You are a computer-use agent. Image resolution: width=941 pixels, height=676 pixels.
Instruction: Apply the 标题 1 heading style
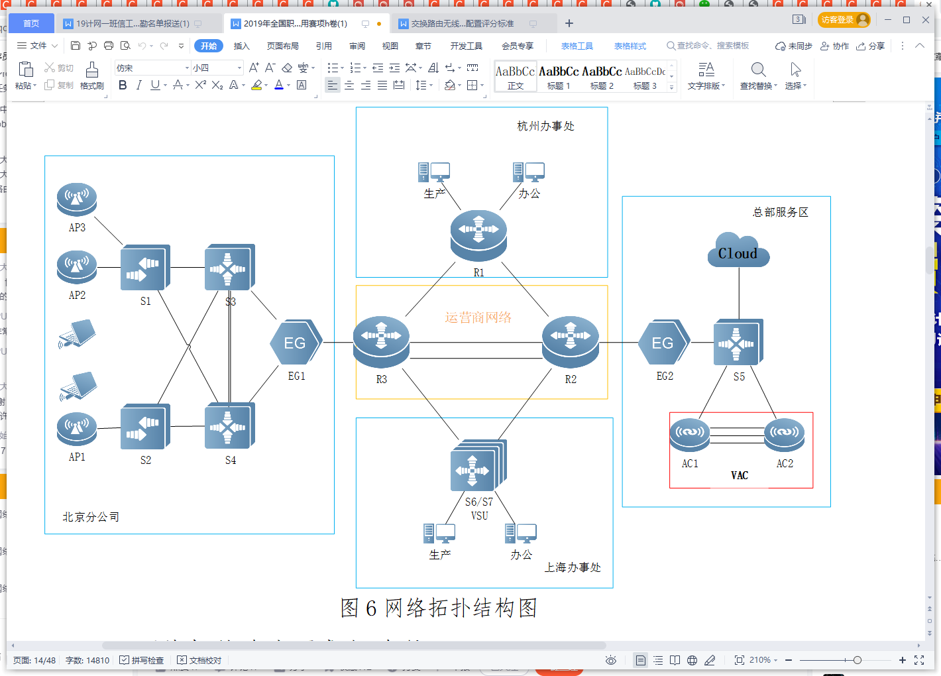pos(559,77)
